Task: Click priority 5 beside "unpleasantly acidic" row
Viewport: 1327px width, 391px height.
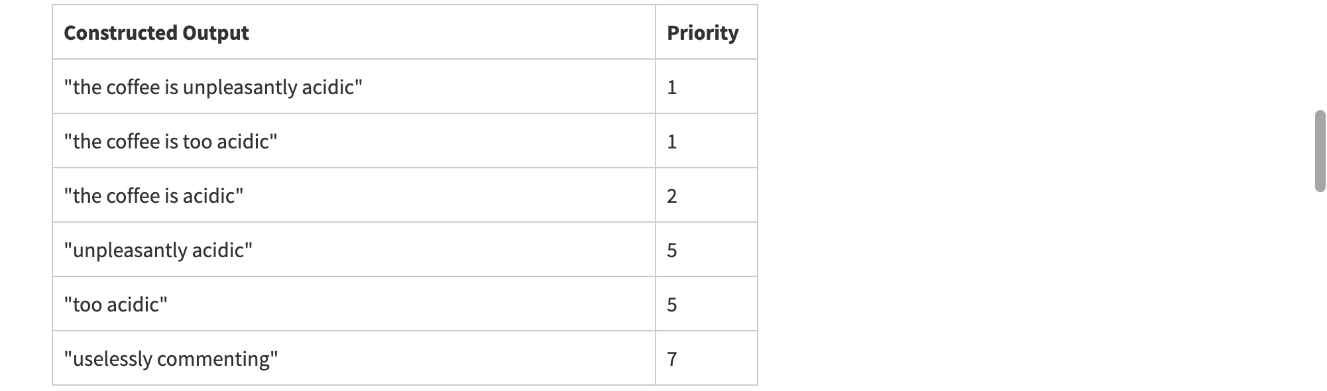Action: (672, 251)
